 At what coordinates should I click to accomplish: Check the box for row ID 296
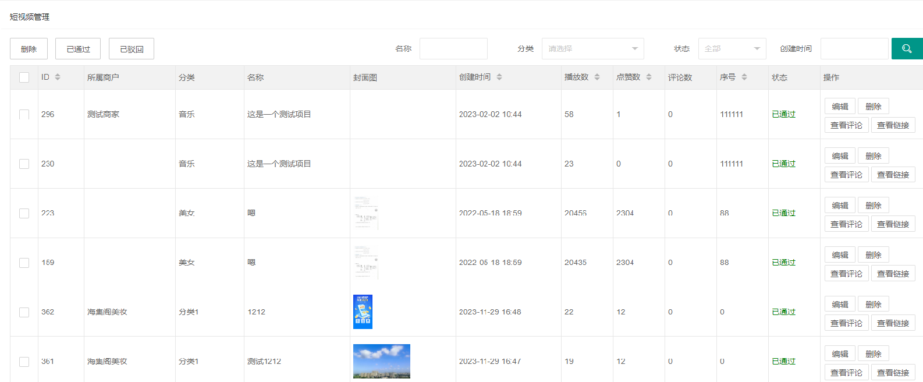coord(24,114)
